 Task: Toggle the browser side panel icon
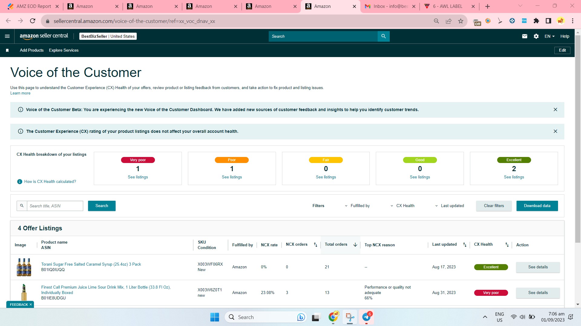coord(548,21)
